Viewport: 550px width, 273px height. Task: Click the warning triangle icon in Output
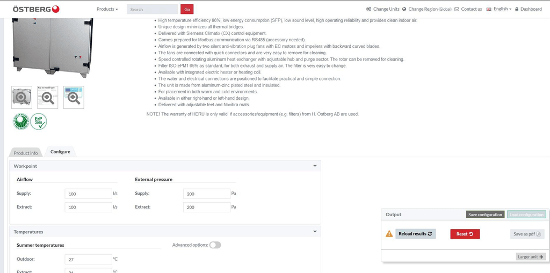pyautogui.click(x=389, y=234)
